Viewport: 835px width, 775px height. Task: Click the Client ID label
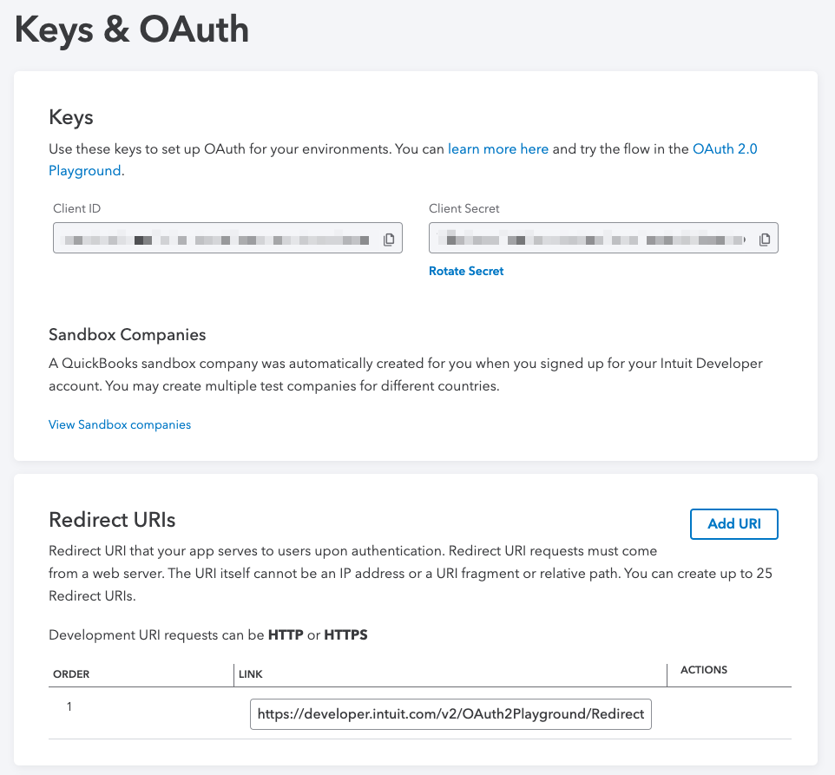point(77,208)
